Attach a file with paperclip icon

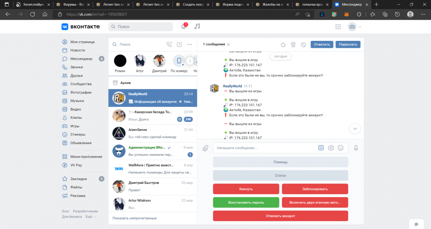[206, 148]
